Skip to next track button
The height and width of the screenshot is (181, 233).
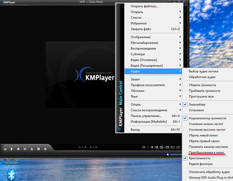(x=25, y=149)
